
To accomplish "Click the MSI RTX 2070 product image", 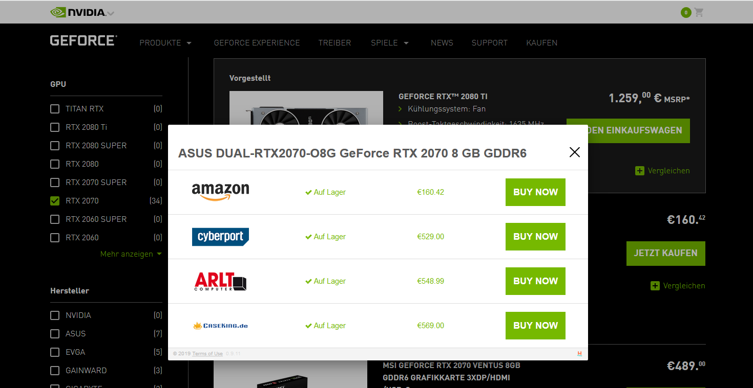I will click(290, 374).
